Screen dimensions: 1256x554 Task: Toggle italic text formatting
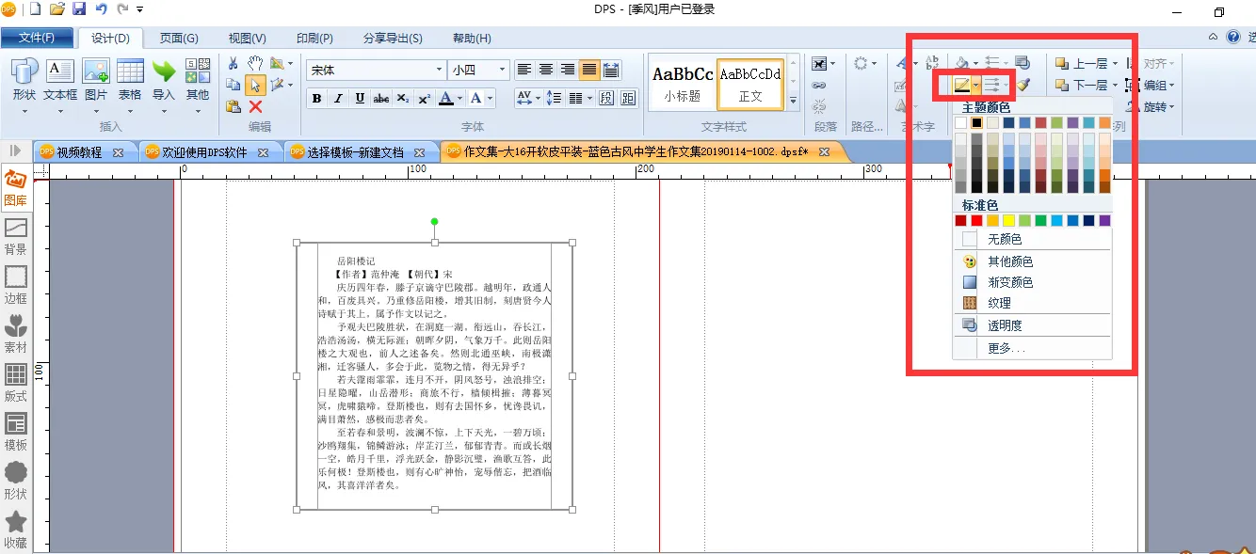click(x=338, y=99)
